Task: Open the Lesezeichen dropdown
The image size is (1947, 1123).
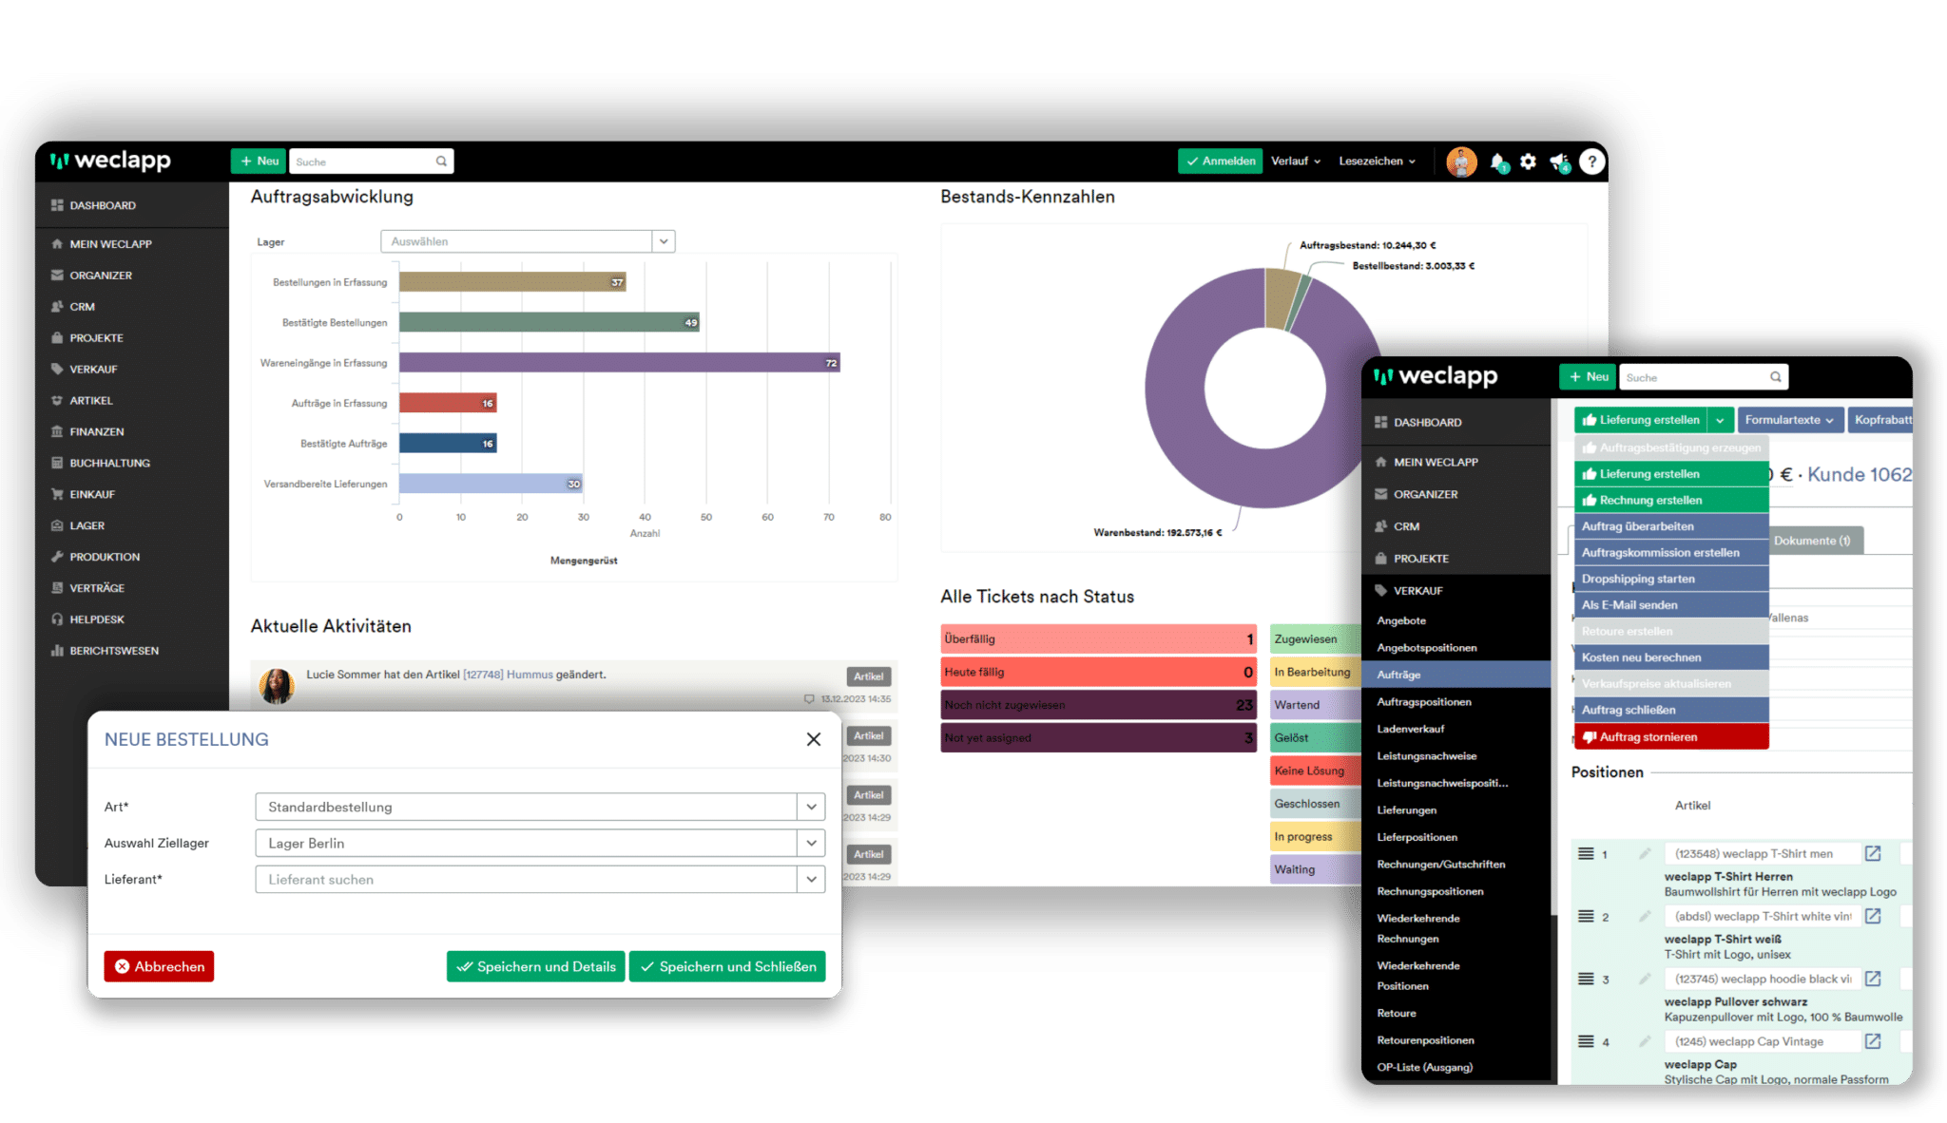Action: (x=1377, y=162)
